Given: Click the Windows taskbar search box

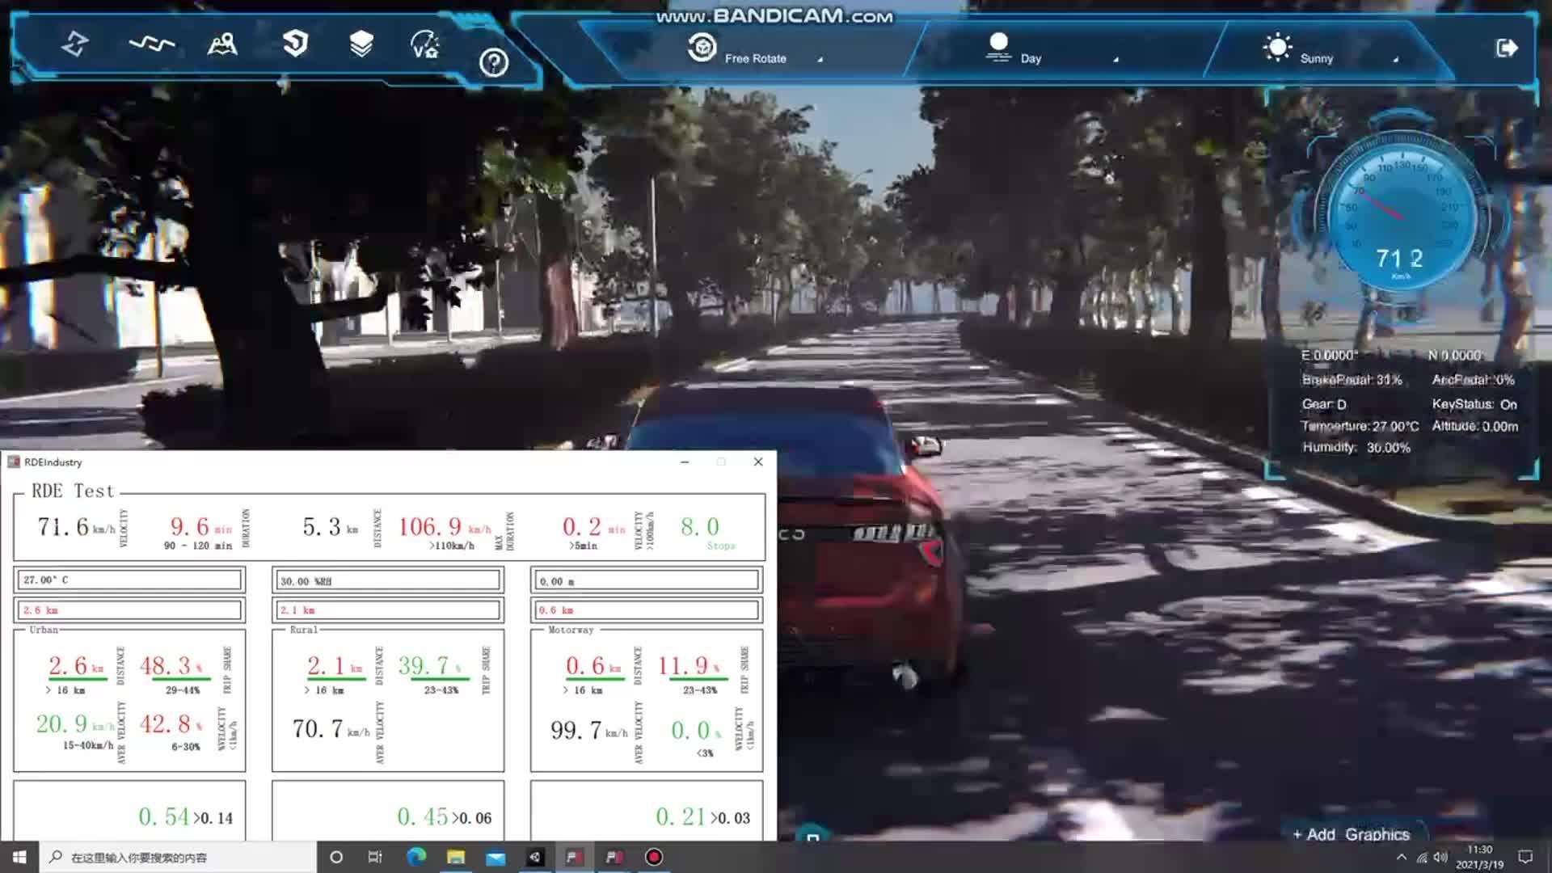Looking at the screenshot, I should [x=178, y=857].
